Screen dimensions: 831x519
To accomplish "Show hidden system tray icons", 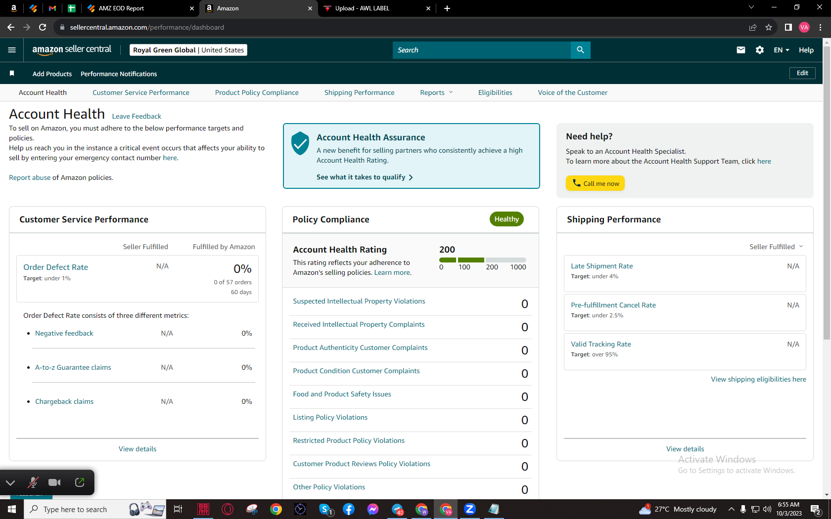I will pos(731,509).
